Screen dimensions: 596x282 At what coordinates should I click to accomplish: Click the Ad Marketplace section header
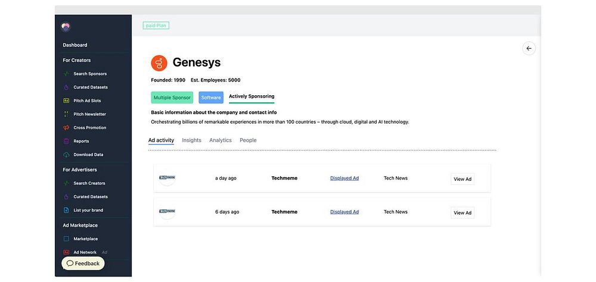(x=80, y=225)
